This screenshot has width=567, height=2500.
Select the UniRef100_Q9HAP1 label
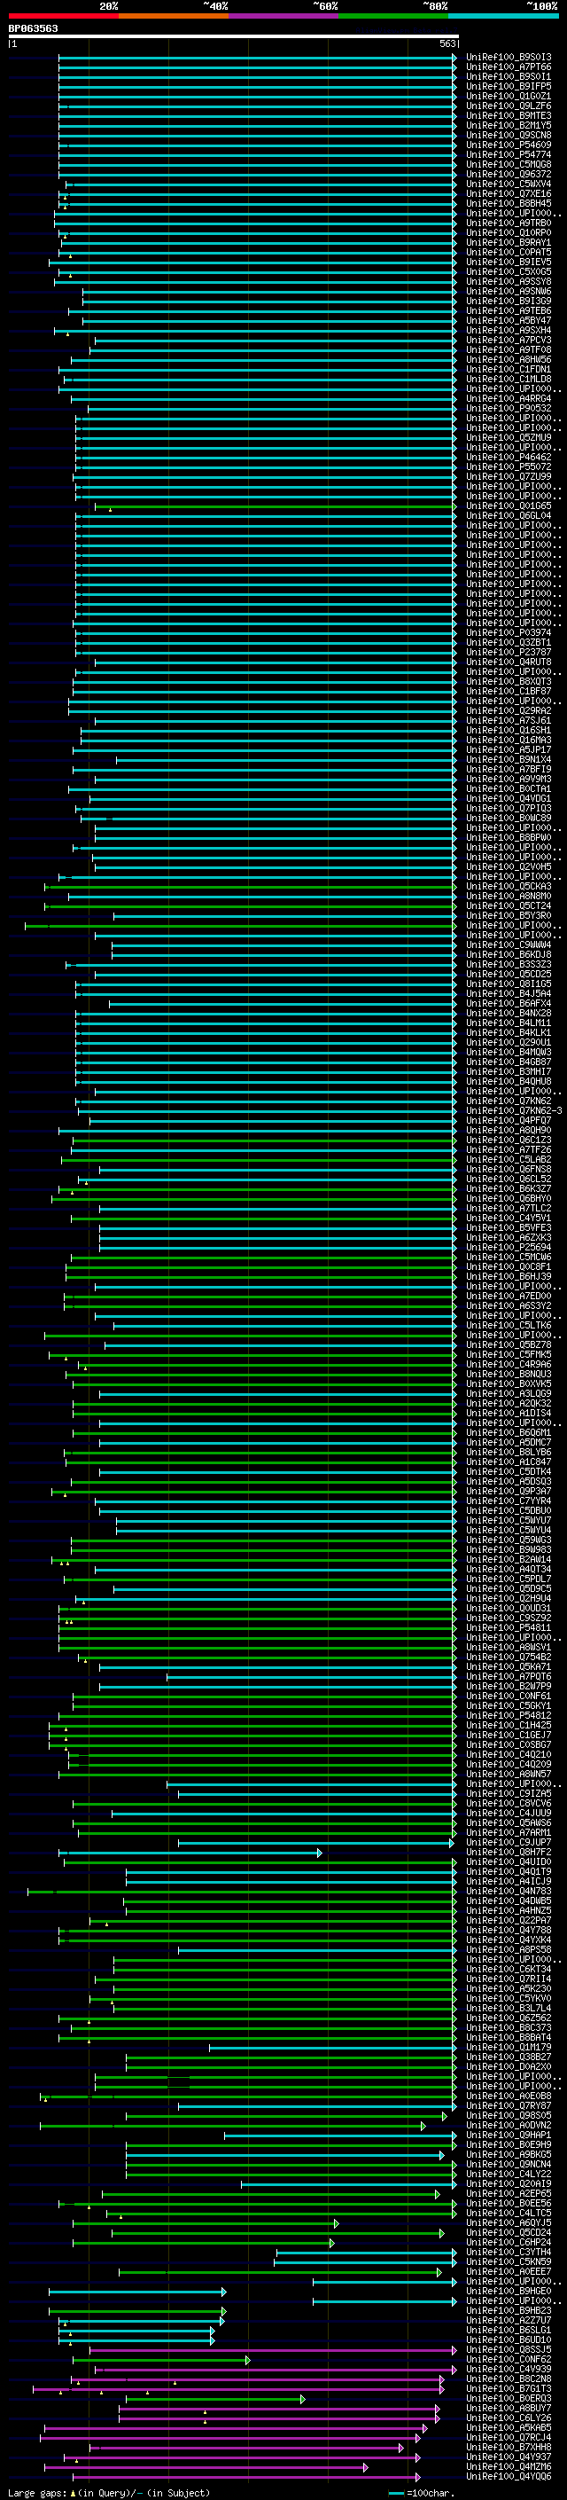[508, 2136]
